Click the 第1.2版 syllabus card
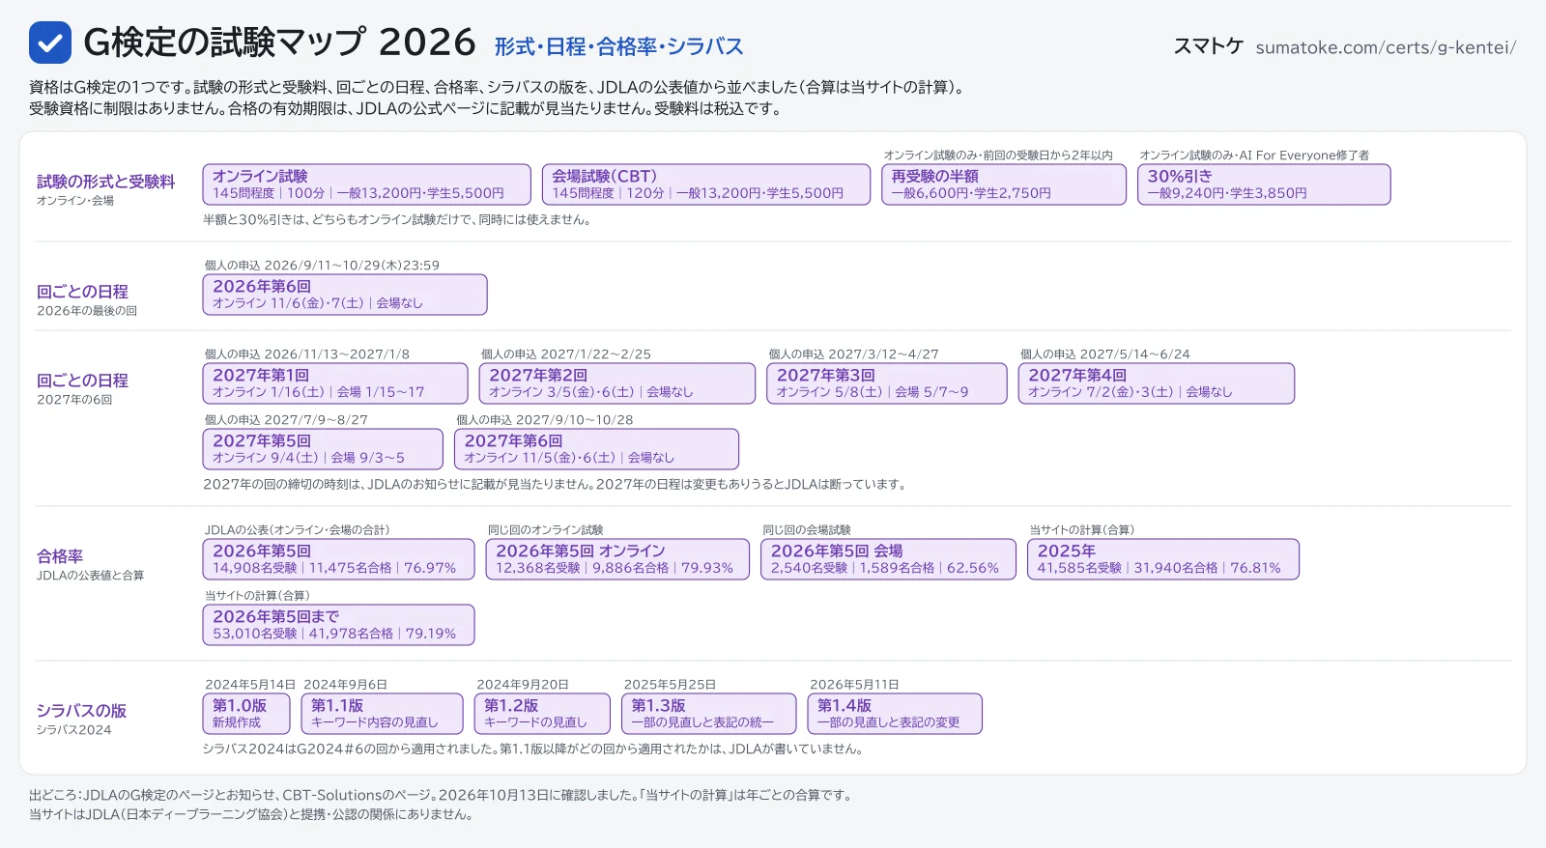The image size is (1546, 848). (543, 714)
